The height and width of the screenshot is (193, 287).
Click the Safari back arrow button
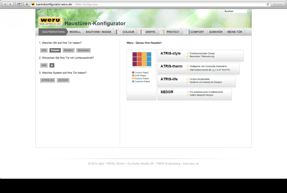point(5,4)
